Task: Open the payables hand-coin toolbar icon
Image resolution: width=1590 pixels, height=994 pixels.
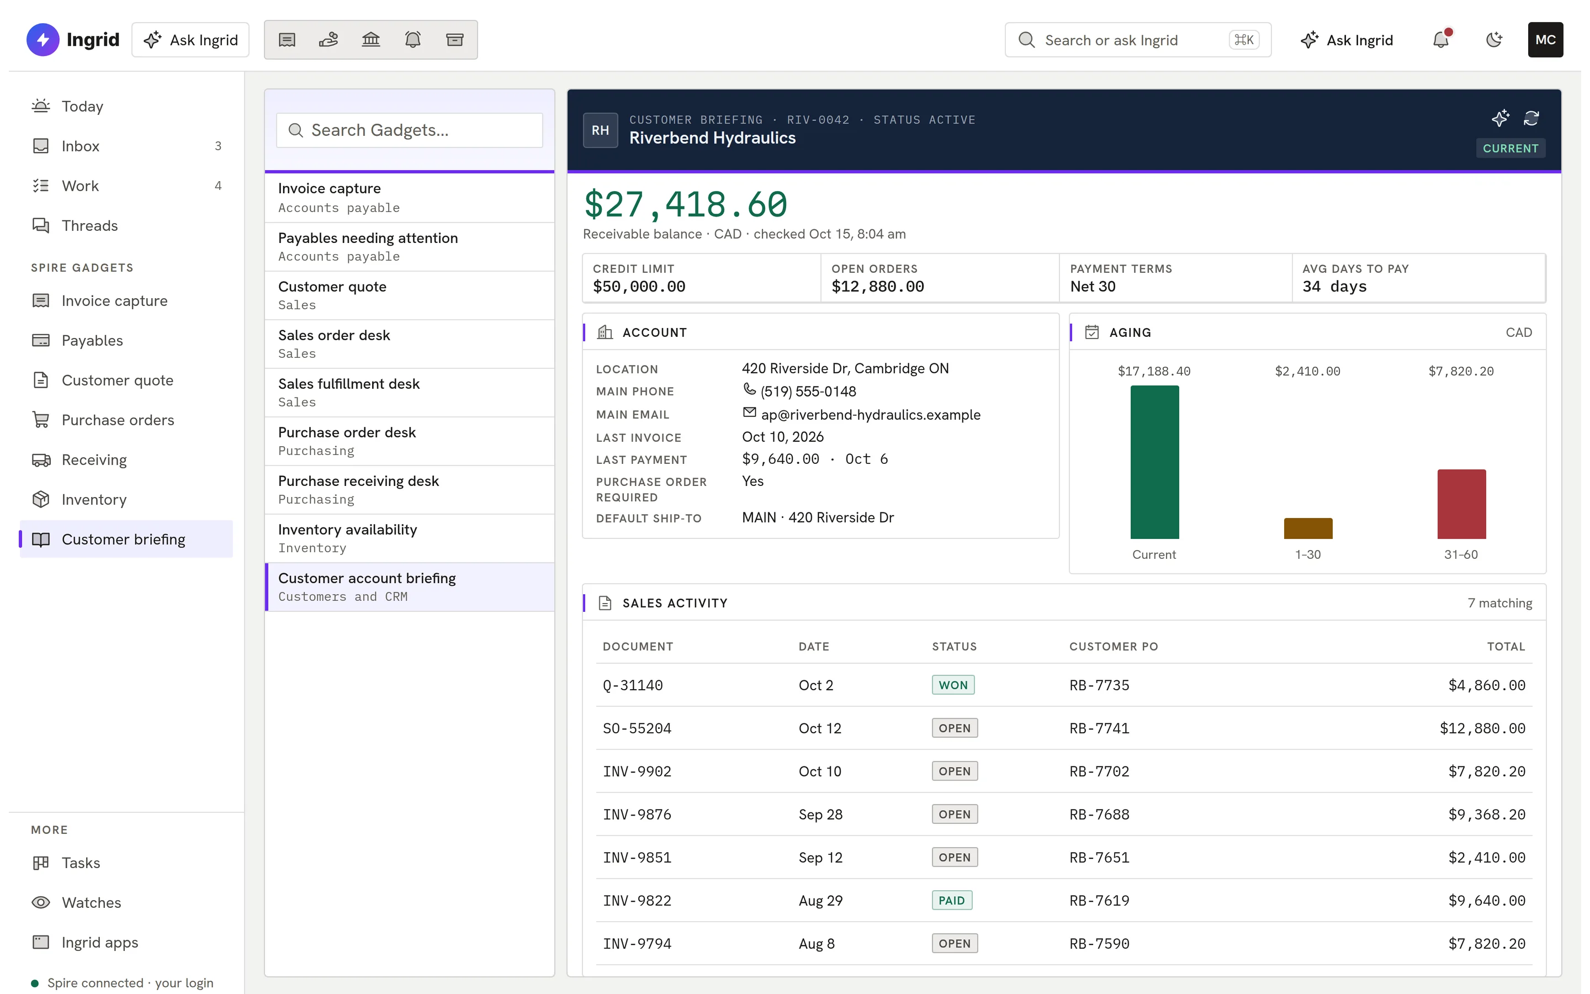Action: pyautogui.click(x=328, y=40)
